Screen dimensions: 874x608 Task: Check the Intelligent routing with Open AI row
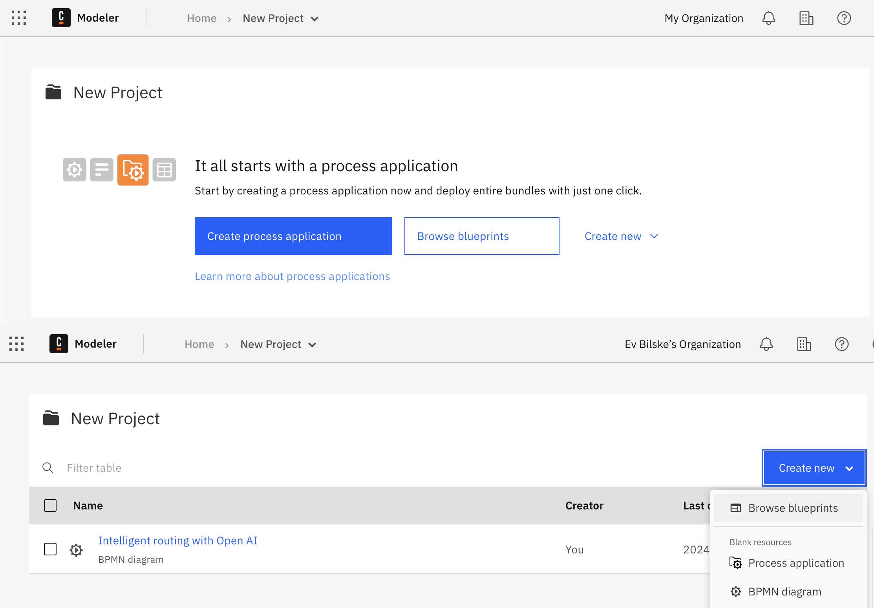click(50, 549)
